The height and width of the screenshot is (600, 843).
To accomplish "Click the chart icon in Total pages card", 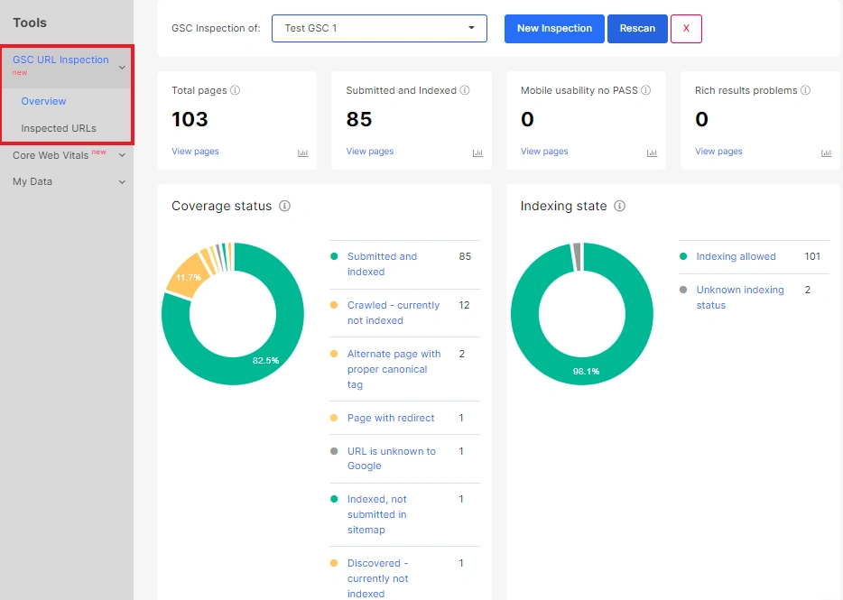I will tap(303, 152).
